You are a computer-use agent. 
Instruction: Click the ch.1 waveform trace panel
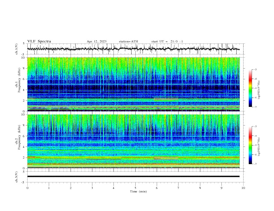click(x=135, y=49)
